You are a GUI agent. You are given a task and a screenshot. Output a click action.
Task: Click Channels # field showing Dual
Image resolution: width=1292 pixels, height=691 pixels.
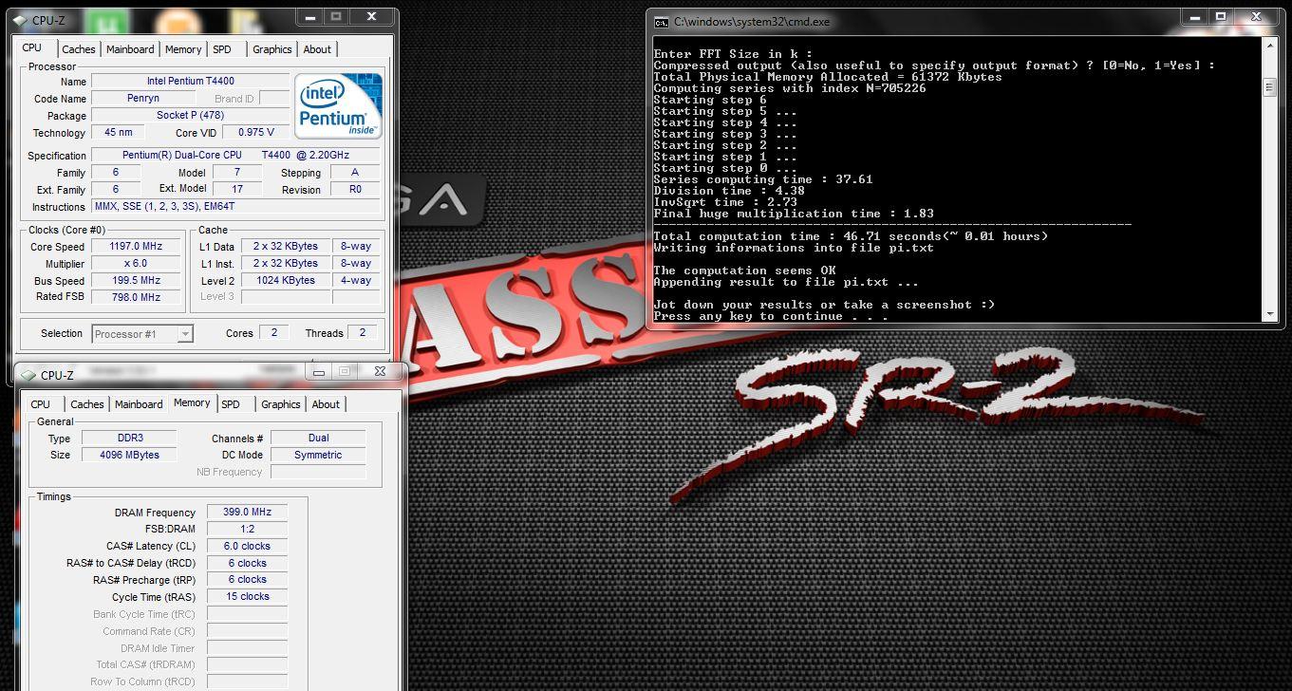click(x=318, y=438)
